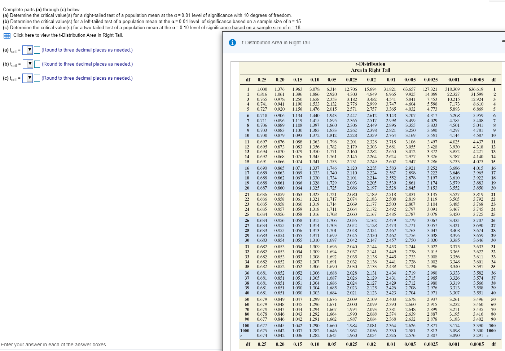The image size is (505, 351).
Task: Click the popup title 't-Distribution Area in Right Tail'
Action: (x=276, y=43)
